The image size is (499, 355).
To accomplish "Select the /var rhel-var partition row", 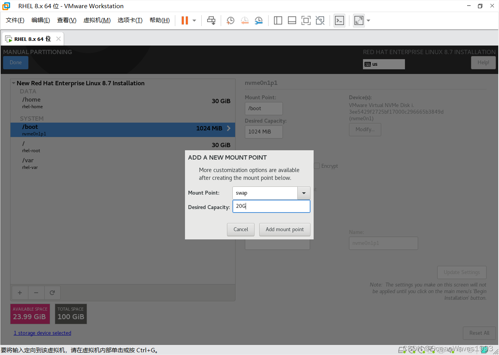I will pos(123,163).
